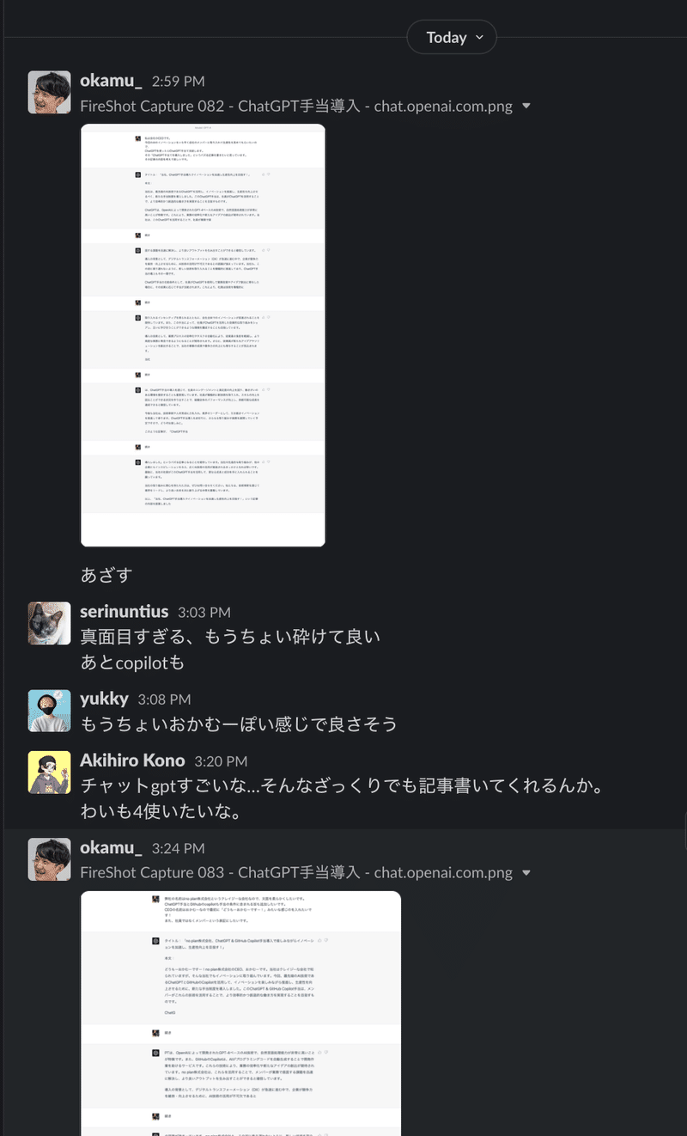Click the 3:20 PM message timestamp
Screen dimensions: 687x1136
click(x=221, y=761)
